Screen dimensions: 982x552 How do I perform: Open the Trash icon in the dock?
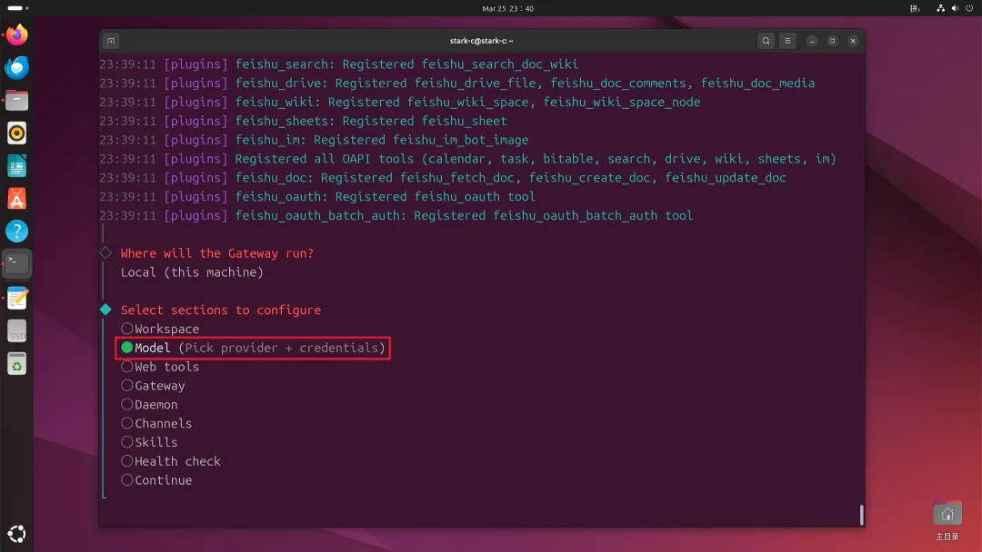click(17, 364)
